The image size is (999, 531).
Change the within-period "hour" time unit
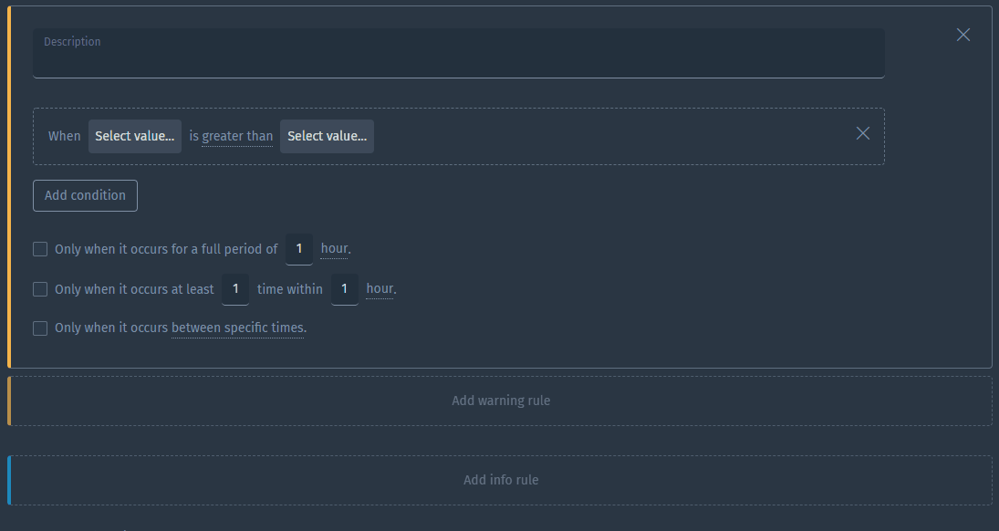(380, 288)
